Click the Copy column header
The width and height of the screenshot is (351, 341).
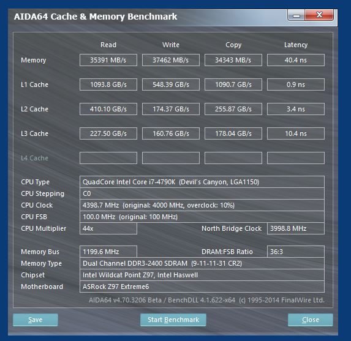(x=233, y=45)
